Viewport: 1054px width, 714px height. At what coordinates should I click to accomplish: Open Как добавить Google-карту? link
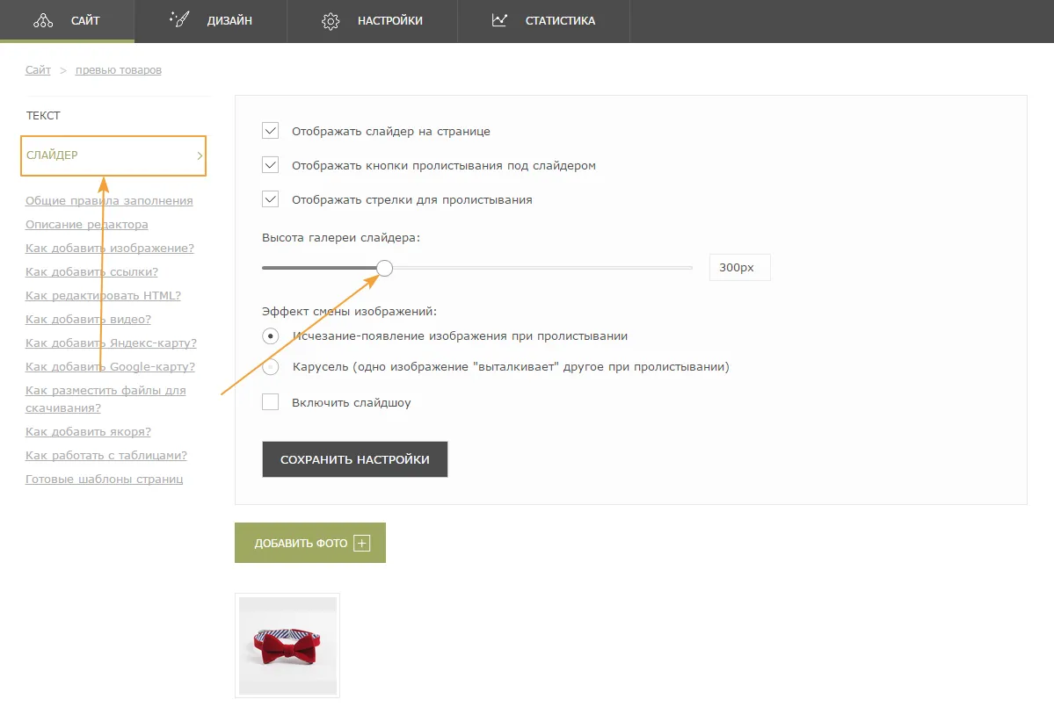(110, 367)
